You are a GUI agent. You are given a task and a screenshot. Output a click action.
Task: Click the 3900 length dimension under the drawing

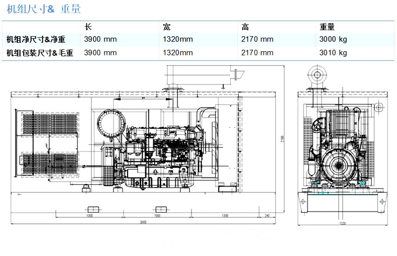144,222
